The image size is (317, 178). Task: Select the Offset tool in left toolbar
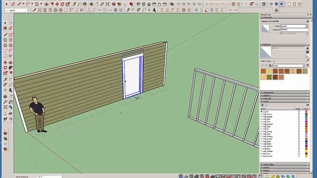click(x=10, y=73)
